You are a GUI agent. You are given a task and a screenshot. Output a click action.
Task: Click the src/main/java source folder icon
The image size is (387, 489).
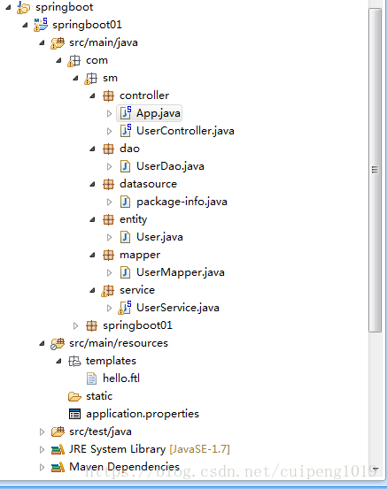(x=58, y=42)
